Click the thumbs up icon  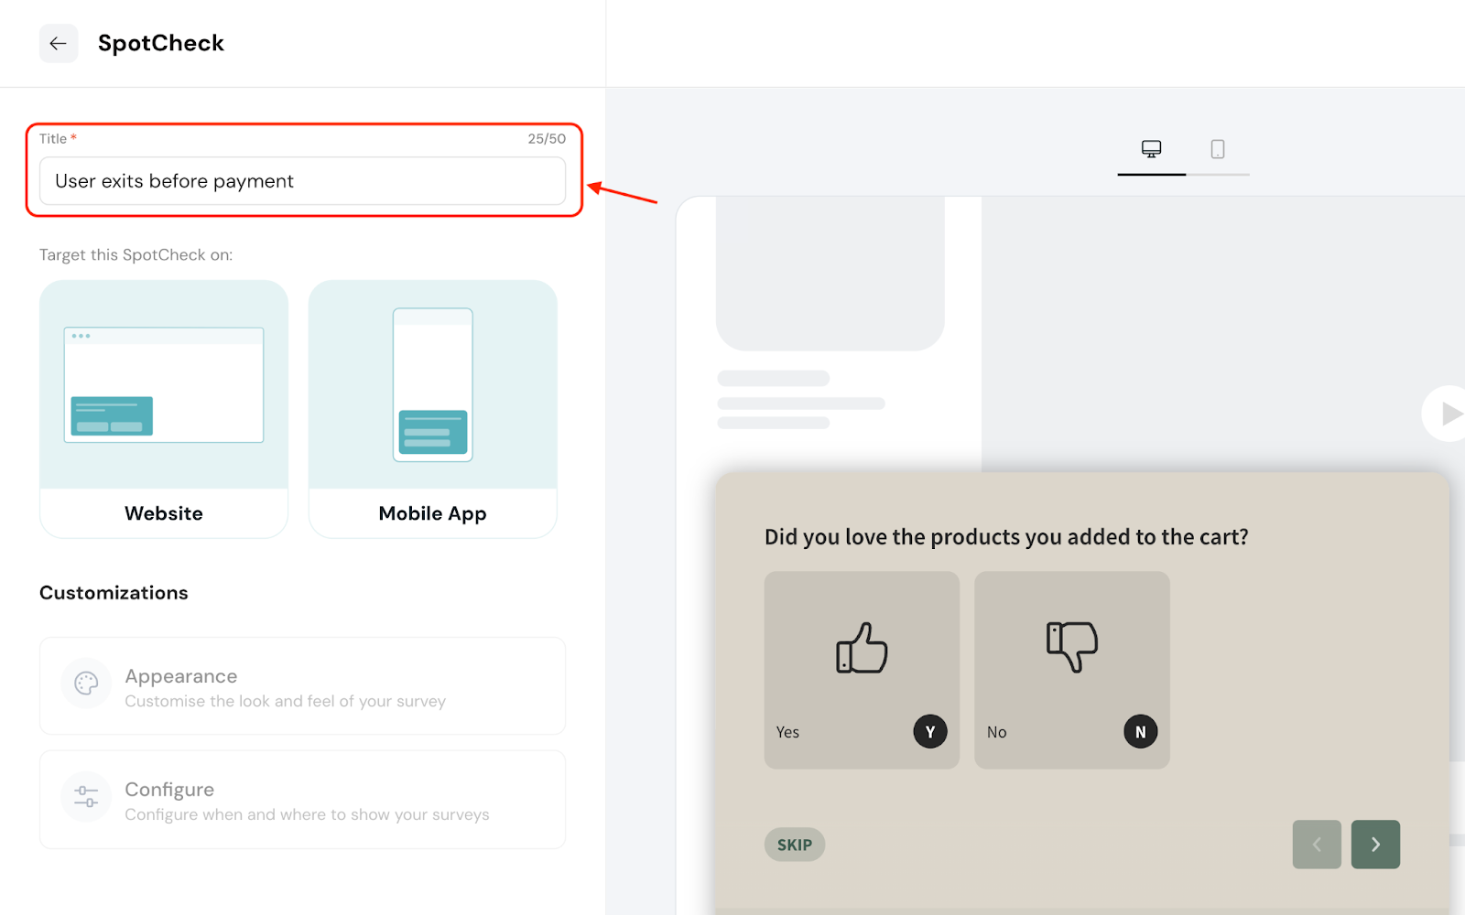(x=862, y=648)
